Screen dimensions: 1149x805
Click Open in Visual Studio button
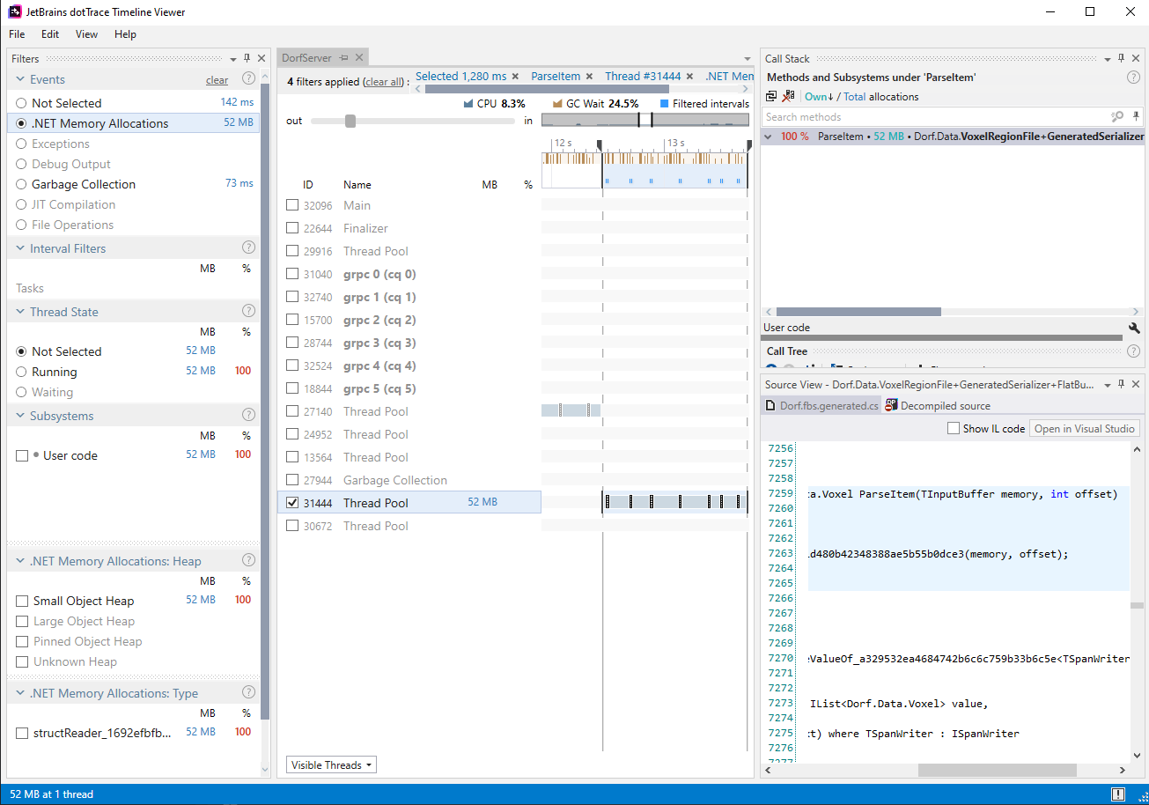point(1085,429)
